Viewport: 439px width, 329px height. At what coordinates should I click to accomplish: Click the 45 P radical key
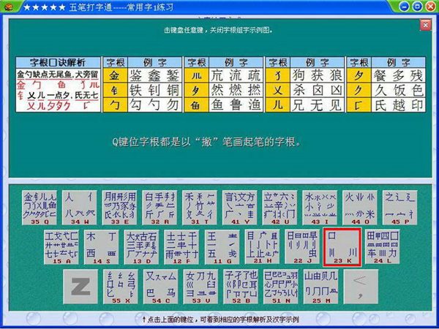pos(399,208)
